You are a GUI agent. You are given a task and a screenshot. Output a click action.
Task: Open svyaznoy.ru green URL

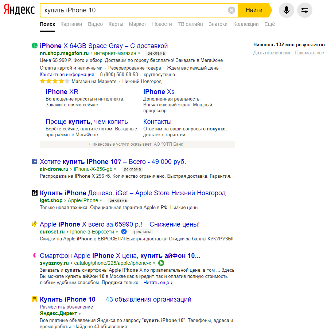tap(54, 263)
